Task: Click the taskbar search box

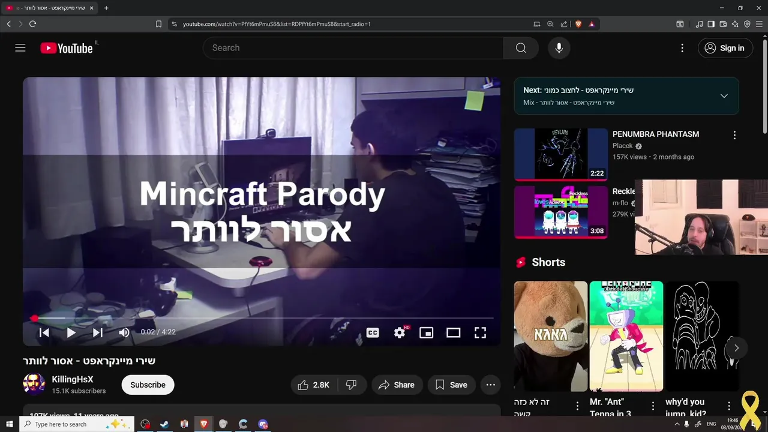Action: [x=77, y=424]
